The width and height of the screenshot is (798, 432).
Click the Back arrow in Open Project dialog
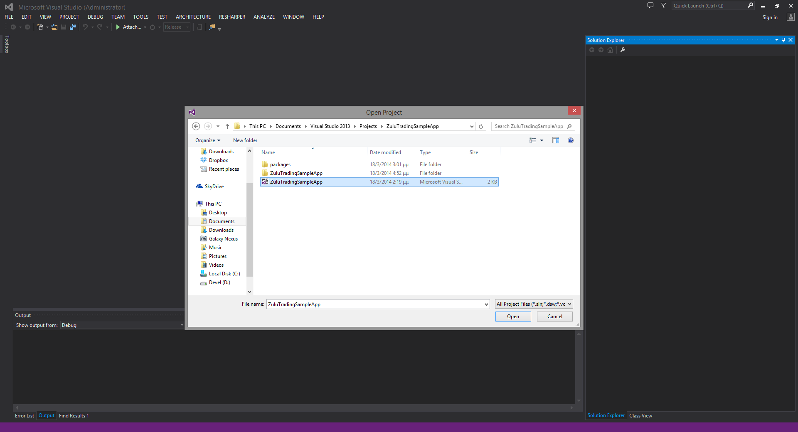196,126
